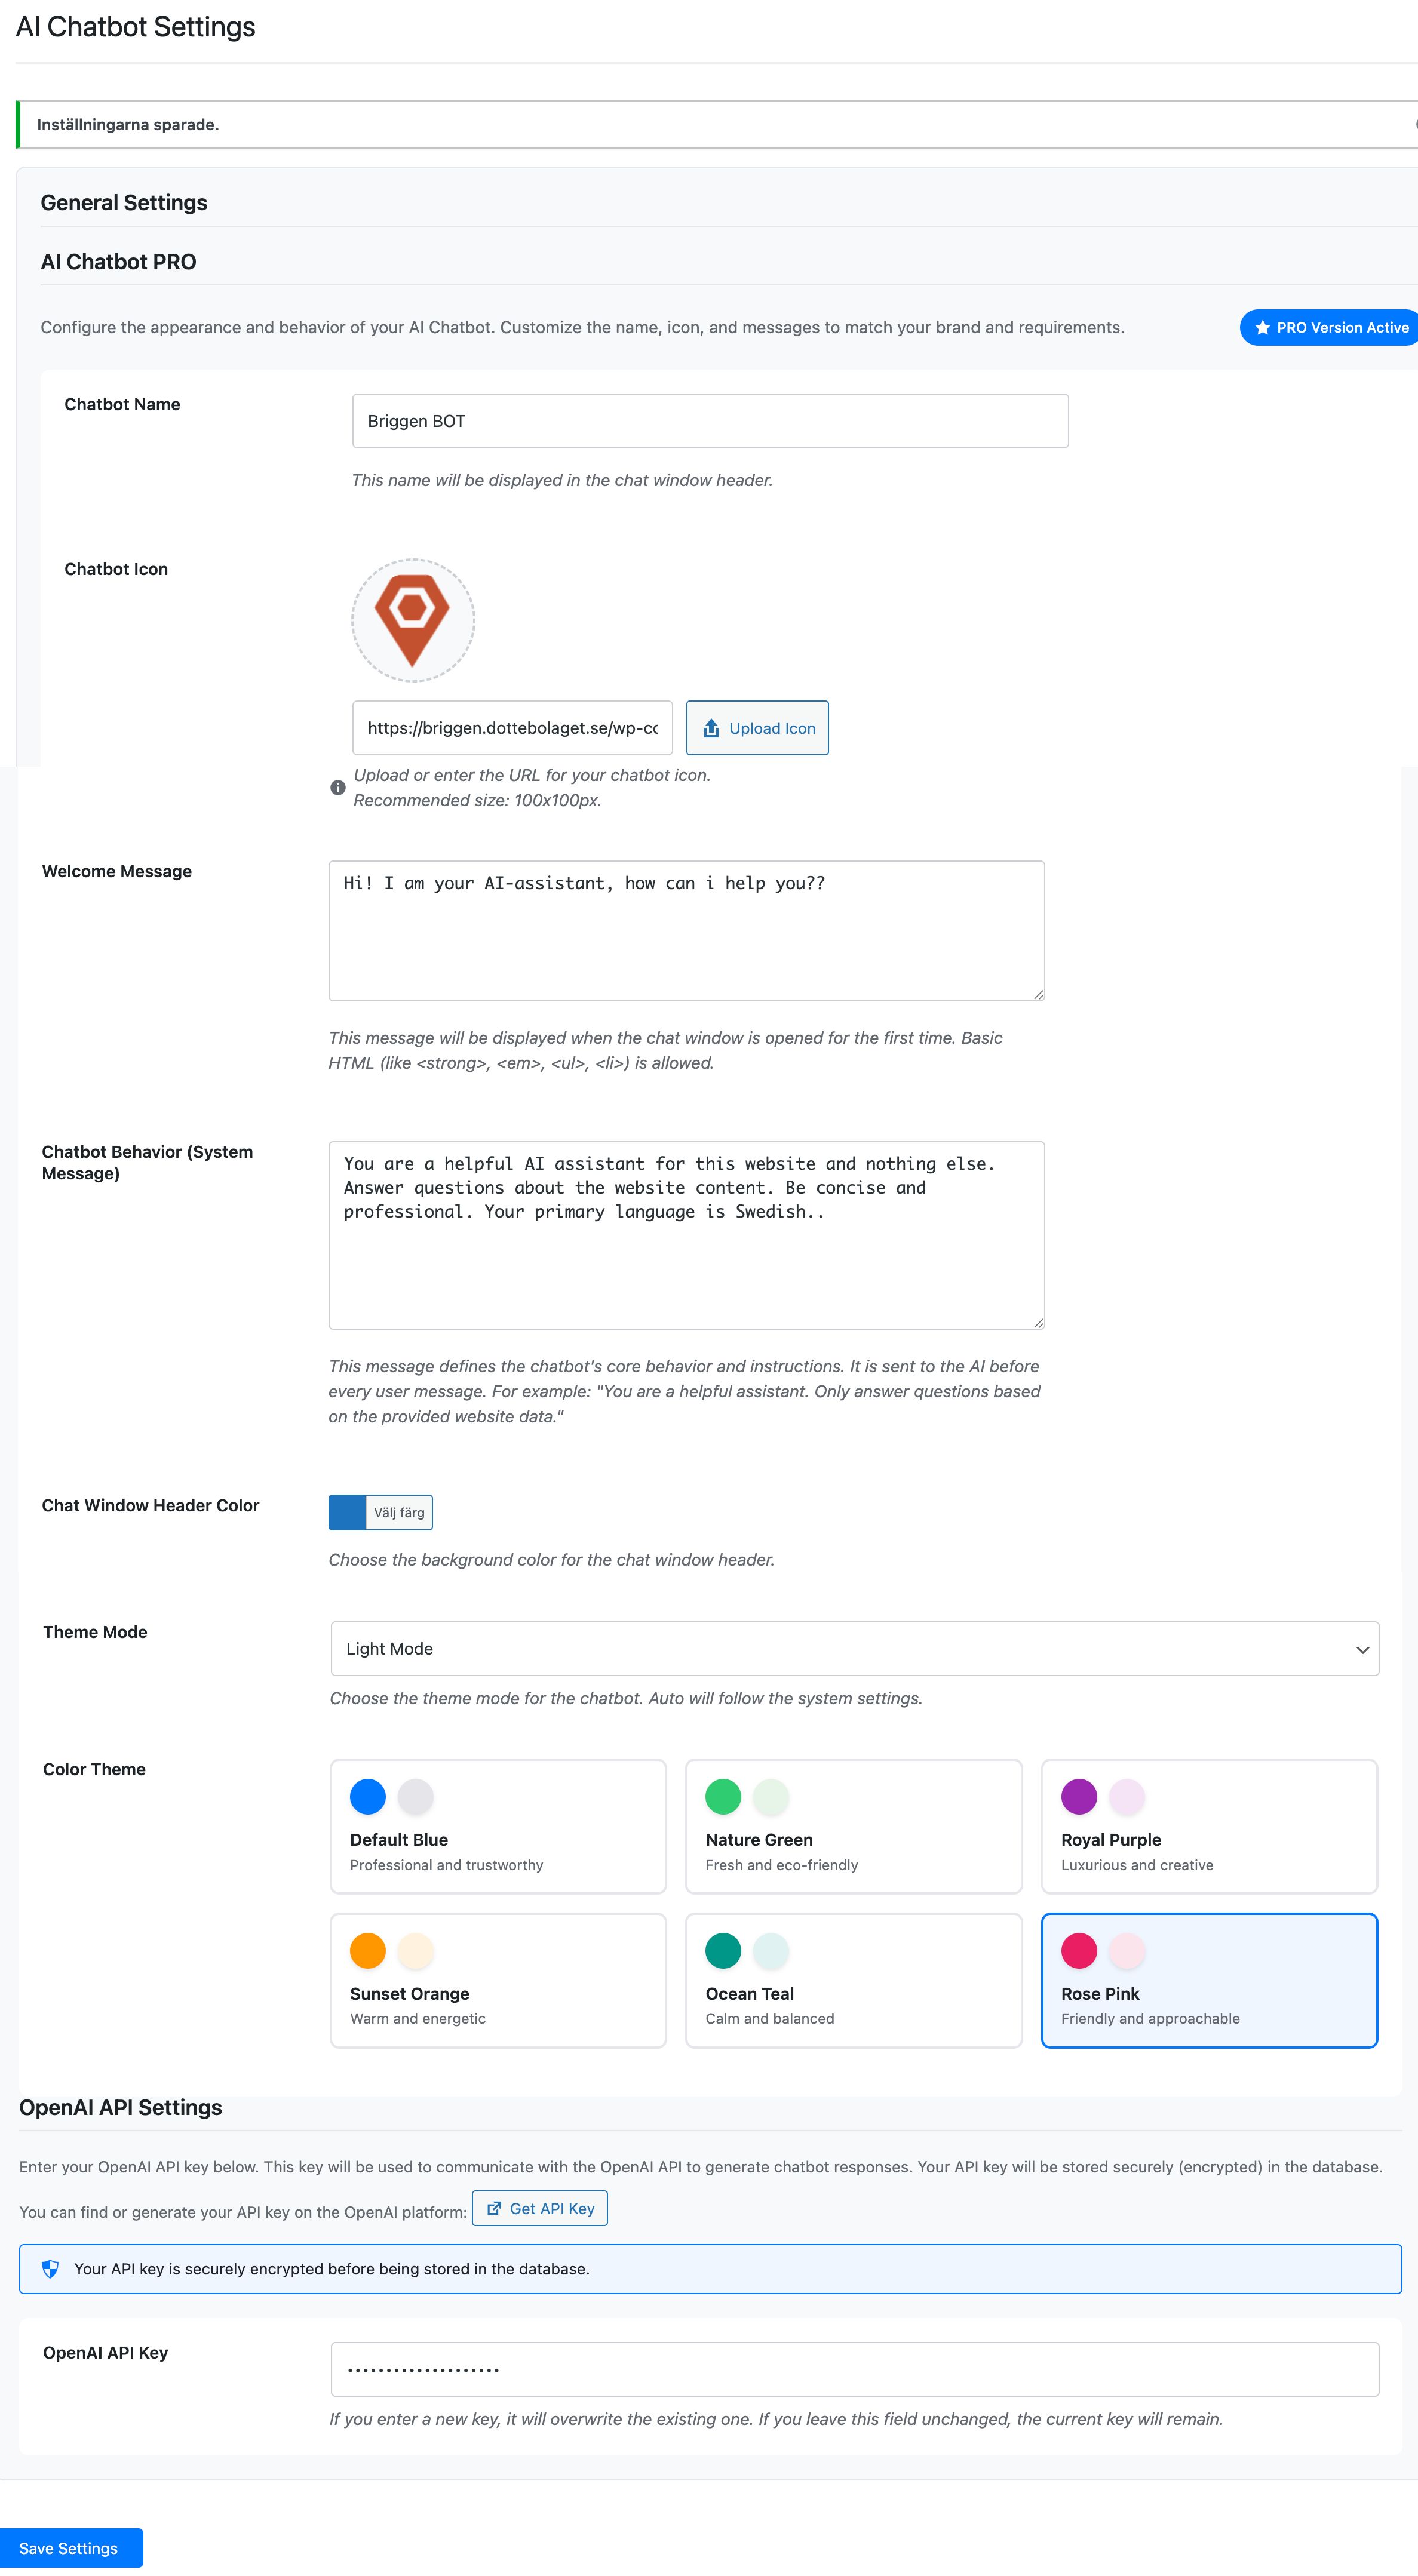This screenshot has width=1418, height=2576.
Task: Click into the OpenAI API Key field
Action: (854, 2369)
